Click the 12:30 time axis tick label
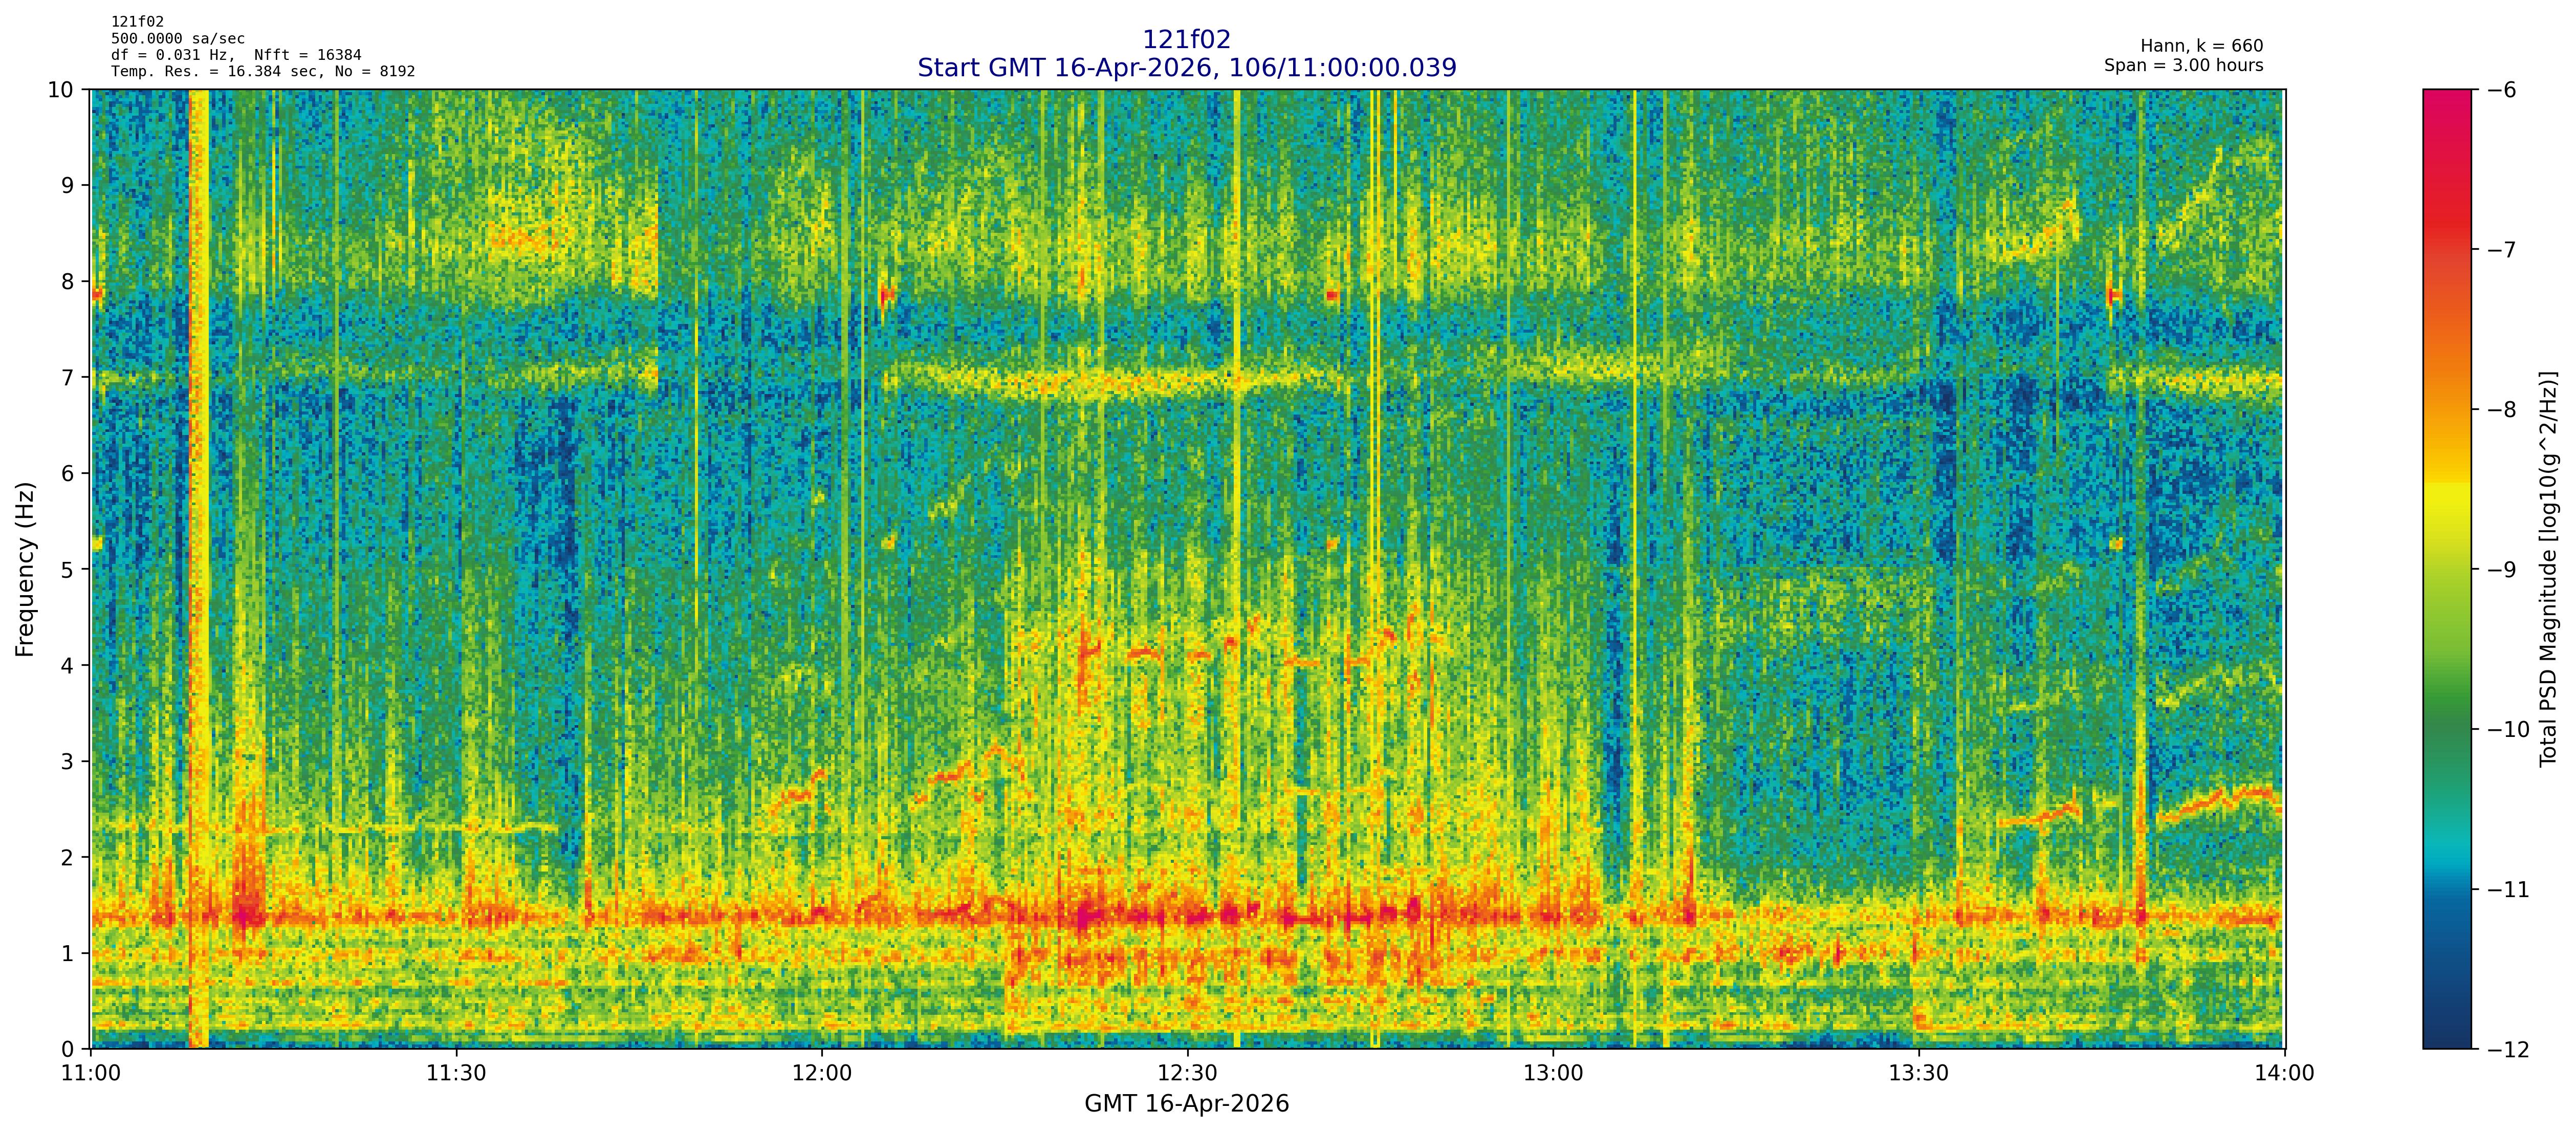 (x=1187, y=1074)
